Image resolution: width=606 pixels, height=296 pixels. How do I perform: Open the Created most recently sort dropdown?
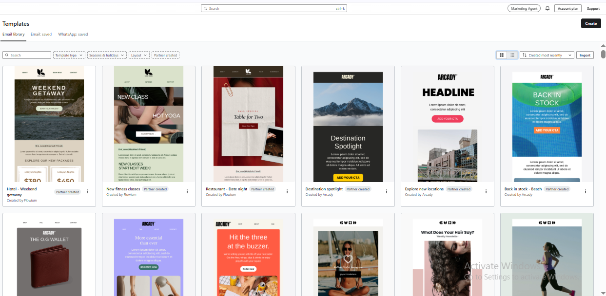pos(547,55)
